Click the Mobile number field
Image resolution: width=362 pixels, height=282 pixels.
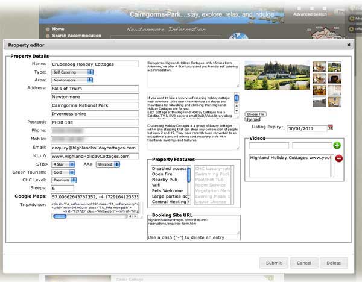(x=95, y=139)
